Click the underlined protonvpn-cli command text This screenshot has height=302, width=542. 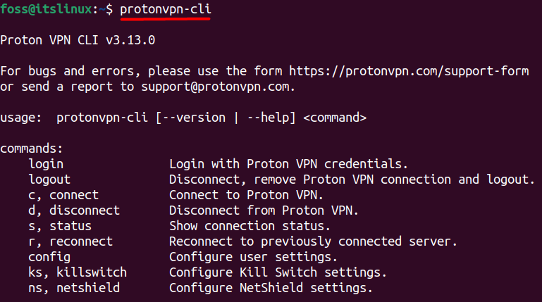(165, 9)
